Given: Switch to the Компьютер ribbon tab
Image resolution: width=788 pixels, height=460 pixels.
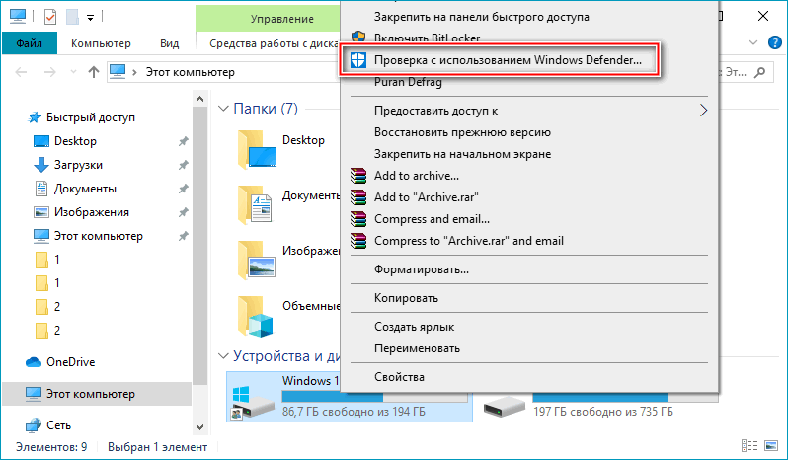Looking at the screenshot, I should click(x=101, y=43).
